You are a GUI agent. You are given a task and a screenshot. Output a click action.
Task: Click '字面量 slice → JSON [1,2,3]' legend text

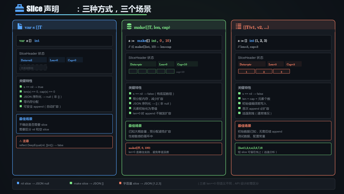[x=142, y=184]
